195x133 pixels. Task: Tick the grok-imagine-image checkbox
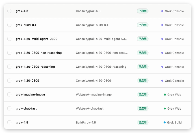tap(9, 94)
